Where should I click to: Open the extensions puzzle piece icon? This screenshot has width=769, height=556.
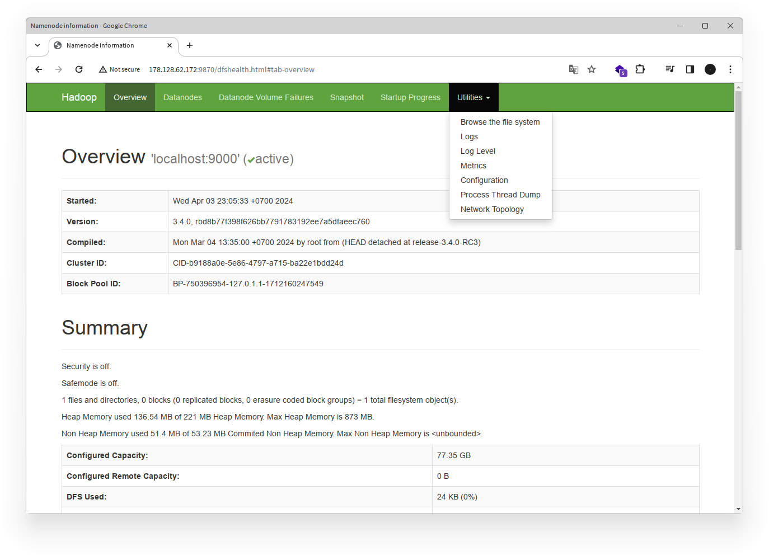tap(640, 69)
